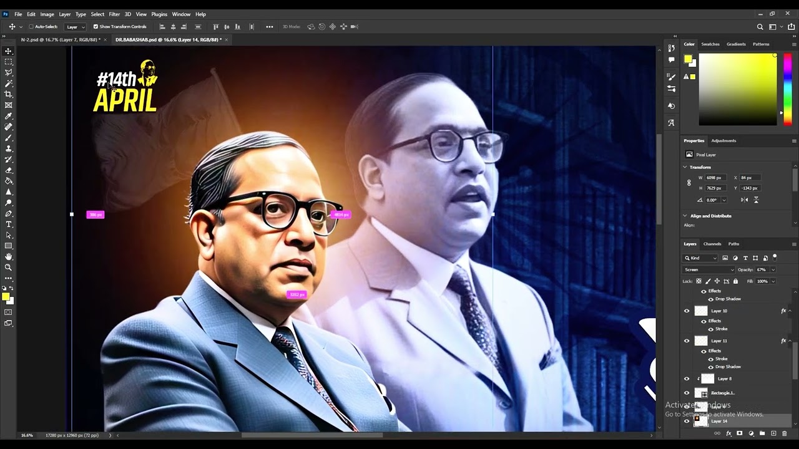Click the foreground yellow color swatch in toolbar
Viewport: 799px width, 449px height.
[x=6, y=297]
